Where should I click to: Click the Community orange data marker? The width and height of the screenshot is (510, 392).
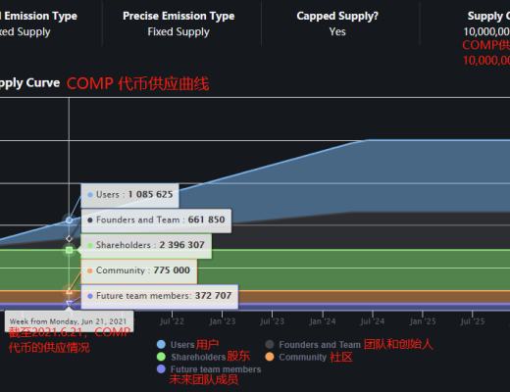[69, 292]
